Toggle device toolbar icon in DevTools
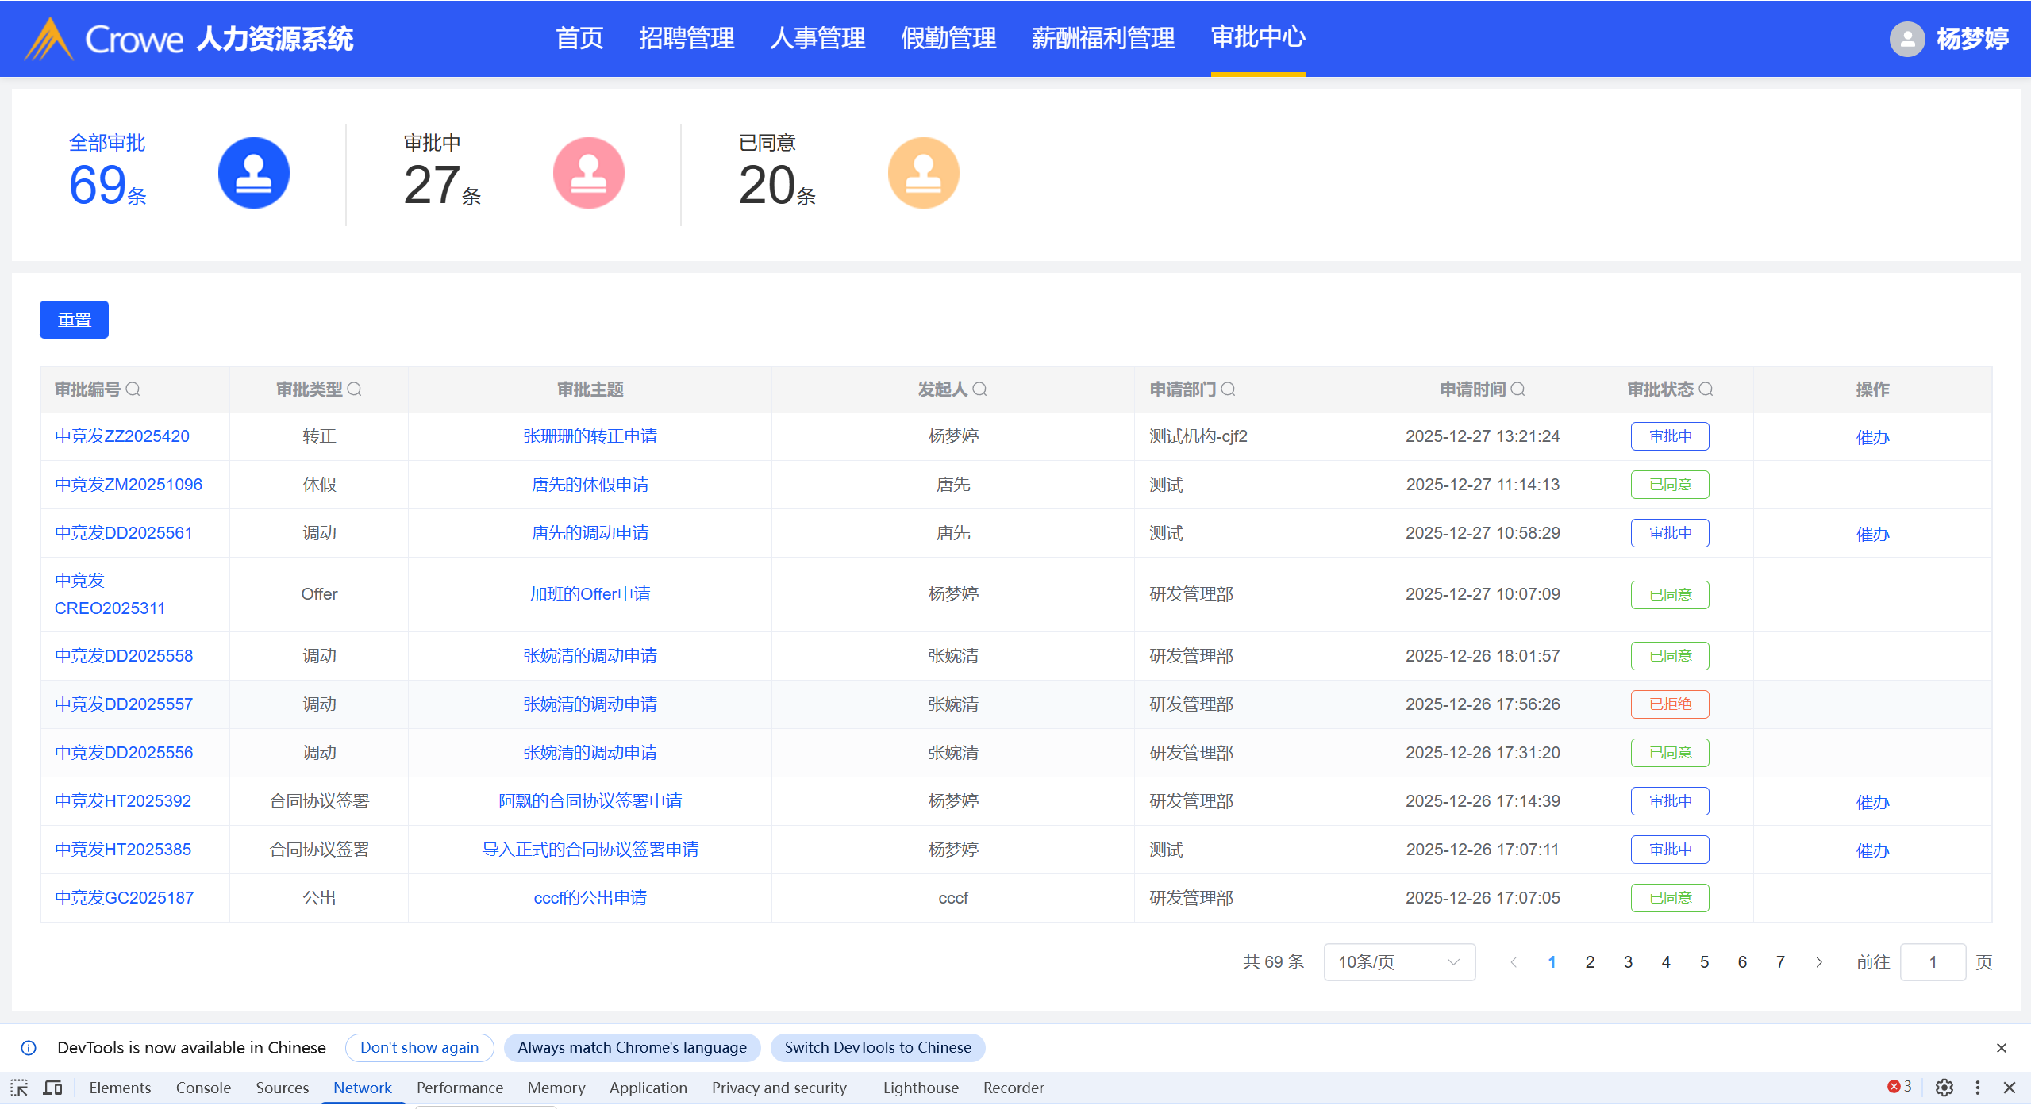This screenshot has height=1109, width=2031. point(52,1088)
